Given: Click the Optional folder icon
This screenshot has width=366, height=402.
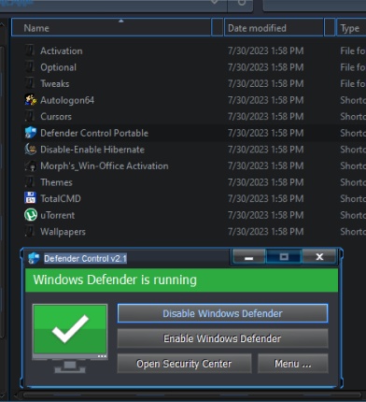Looking at the screenshot, I should tap(30, 67).
